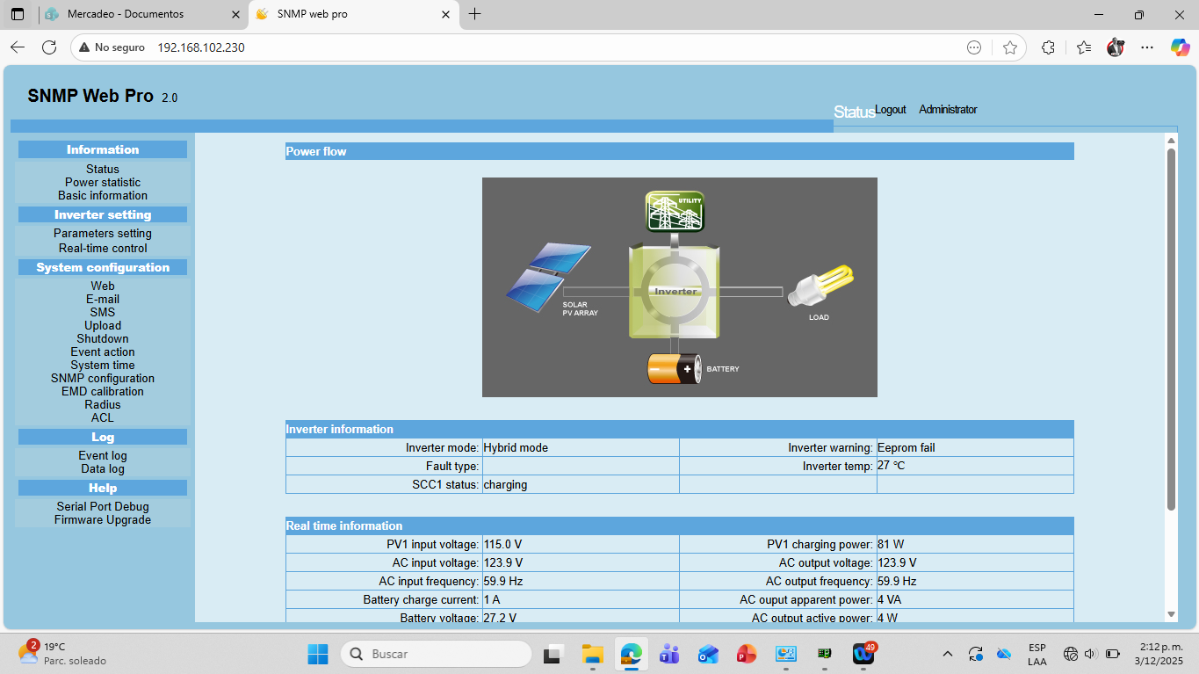Open Real-time control page

(103, 248)
